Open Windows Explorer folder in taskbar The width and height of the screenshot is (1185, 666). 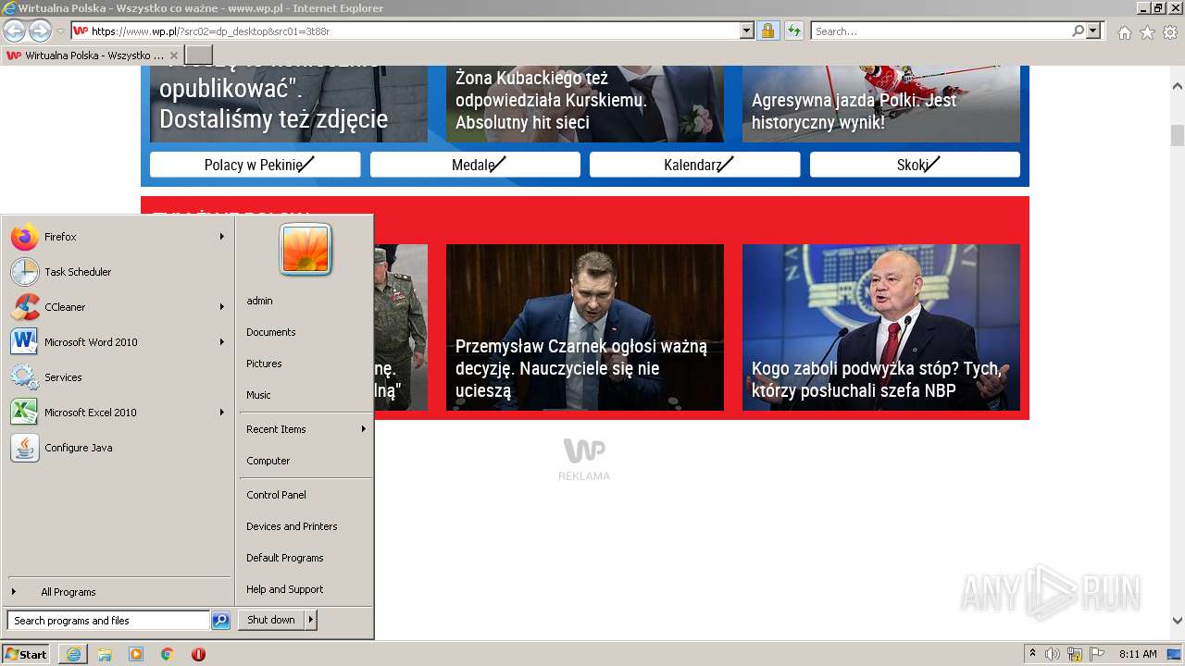(105, 654)
